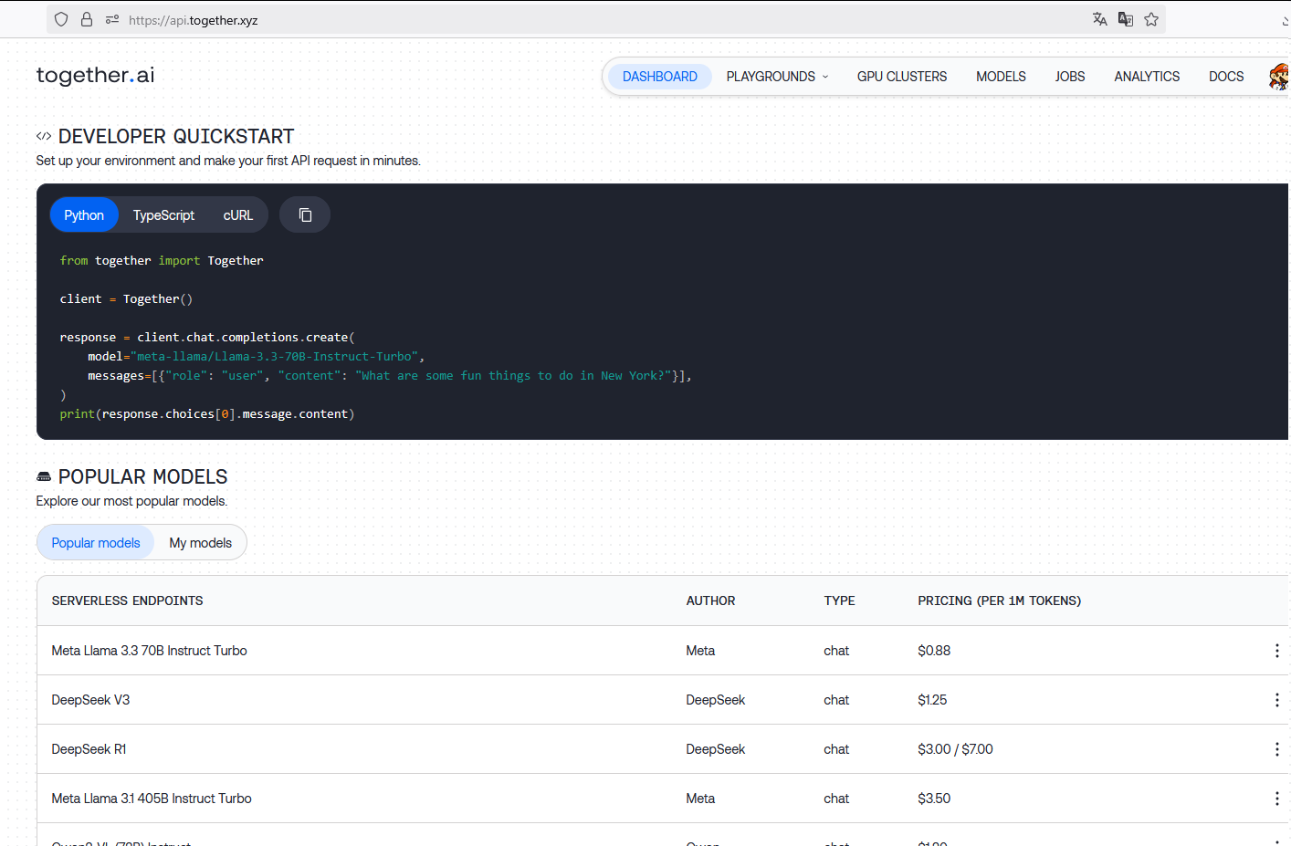Open the user avatar profile menu
Viewport: 1291px width, 846px height.
(x=1278, y=77)
